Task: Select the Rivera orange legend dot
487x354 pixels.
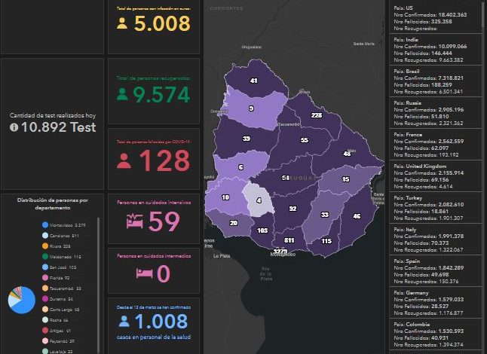Action: coord(45,246)
